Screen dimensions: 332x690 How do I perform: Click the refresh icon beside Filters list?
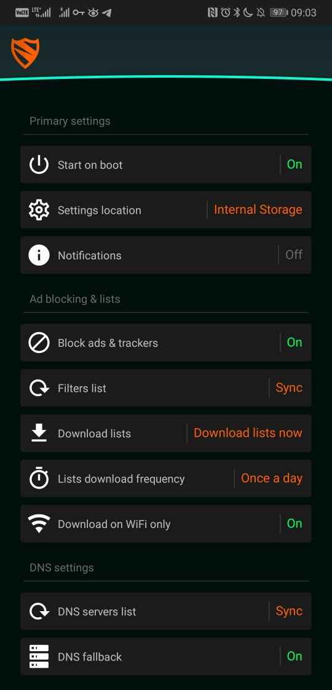tap(39, 388)
